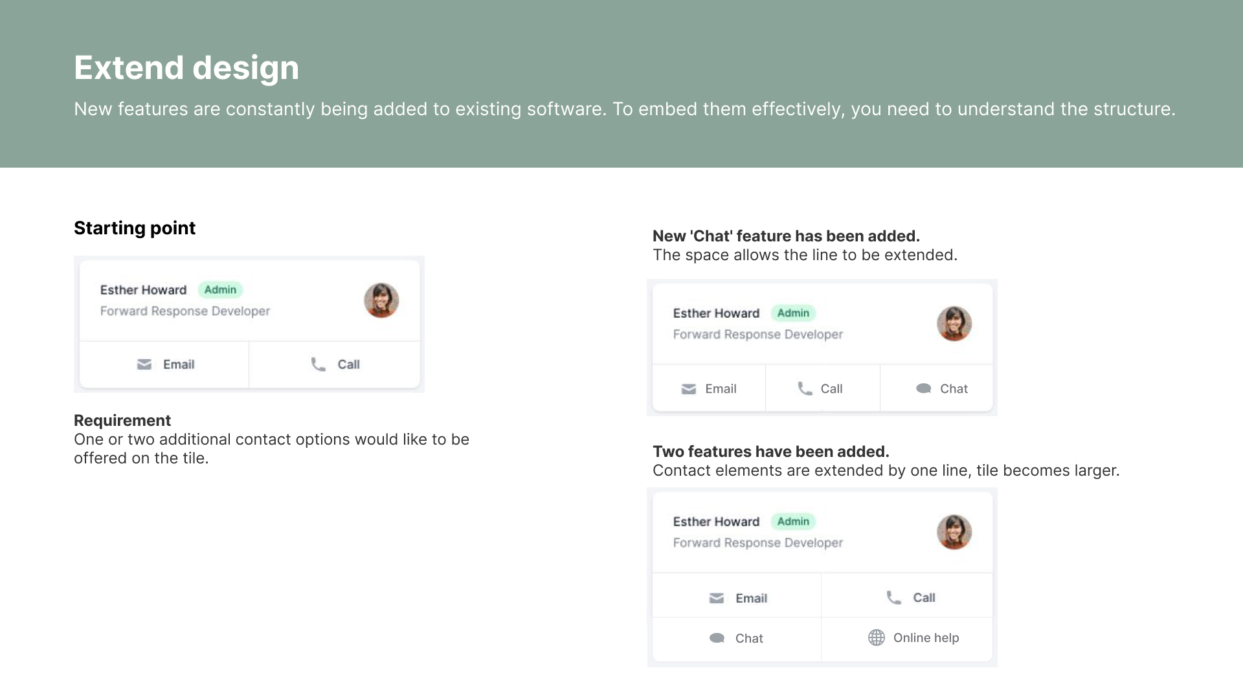This screenshot has width=1243, height=699.
Task: Click the Admin badge in the bottom tile
Action: point(793,522)
